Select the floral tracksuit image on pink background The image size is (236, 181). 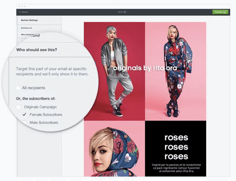click(175, 71)
